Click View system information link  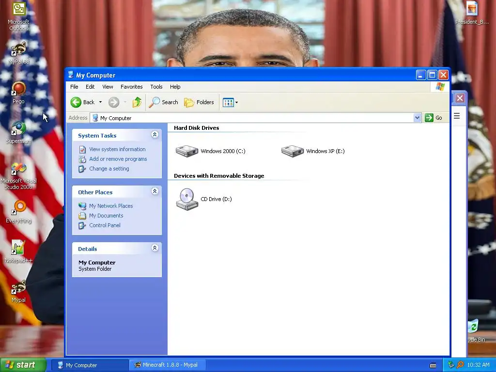click(x=117, y=149)
